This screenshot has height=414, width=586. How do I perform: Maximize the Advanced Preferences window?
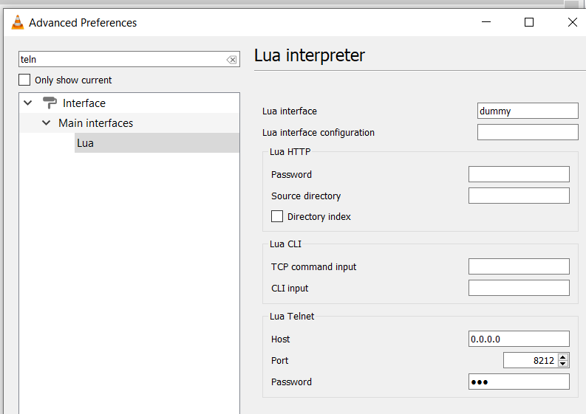(529, 22)
